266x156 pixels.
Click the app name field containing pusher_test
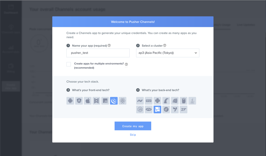click(98, 53)
